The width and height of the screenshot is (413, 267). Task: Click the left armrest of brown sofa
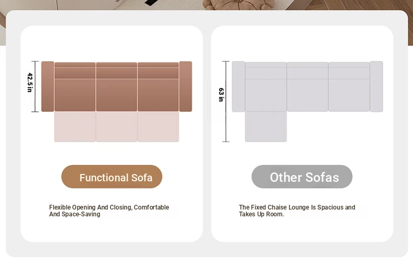click(48, 86)
